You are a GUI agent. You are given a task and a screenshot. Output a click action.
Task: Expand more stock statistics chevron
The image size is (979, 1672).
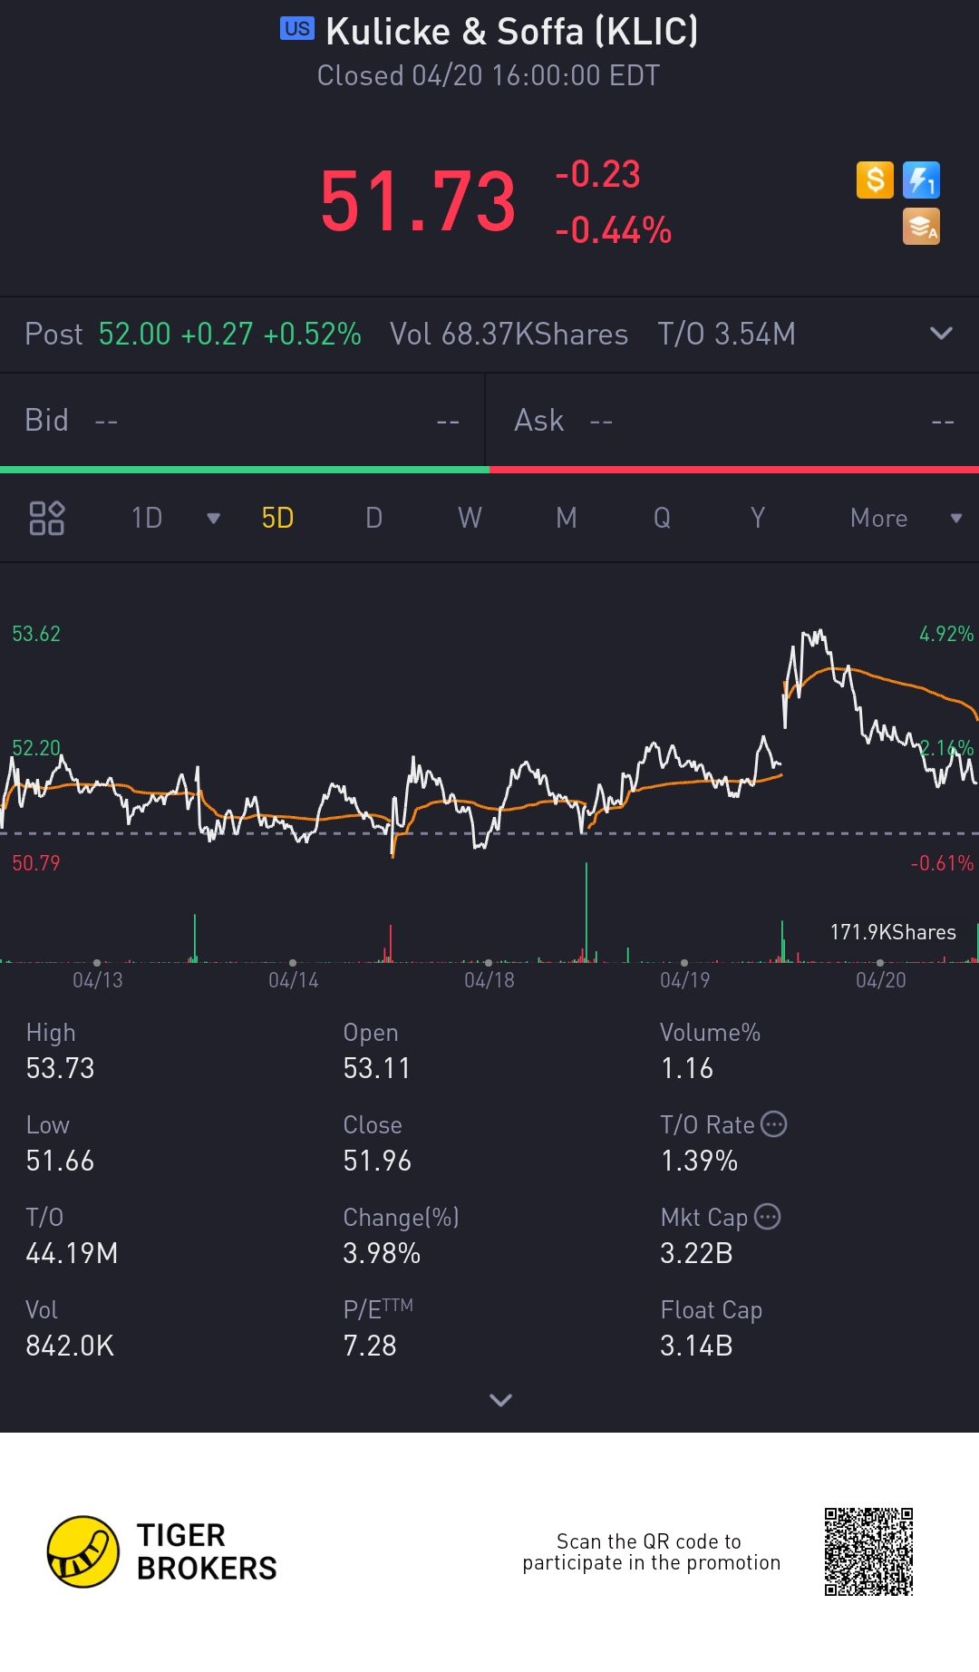[500, 1400]
